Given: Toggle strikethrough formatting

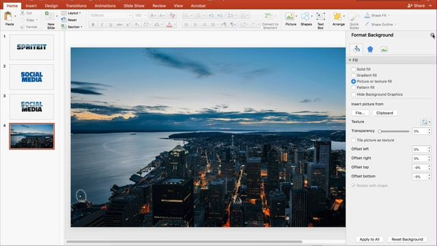Looking at the screenshot, I should tap(119, 25).
